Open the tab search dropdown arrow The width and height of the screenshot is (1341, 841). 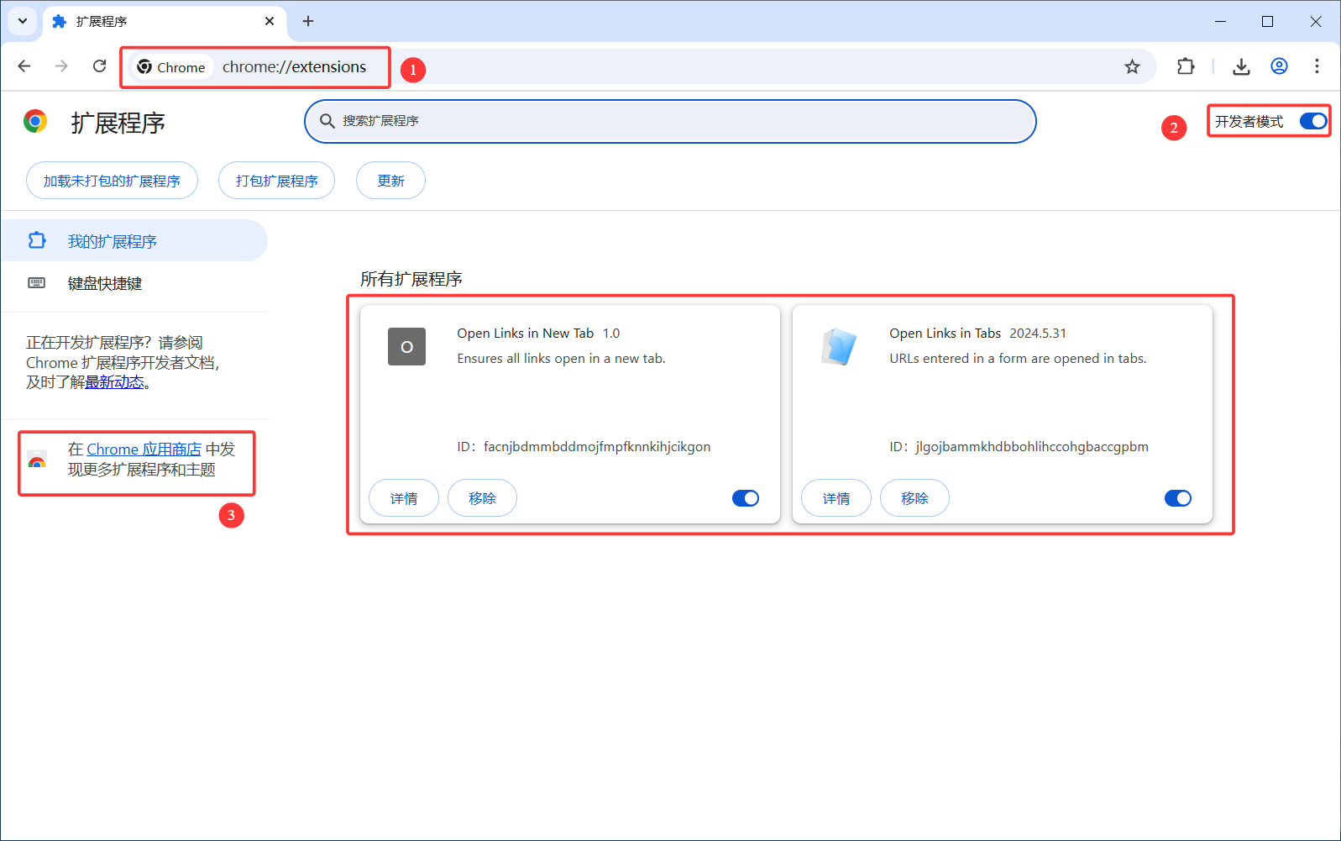[x=23, y=21]
